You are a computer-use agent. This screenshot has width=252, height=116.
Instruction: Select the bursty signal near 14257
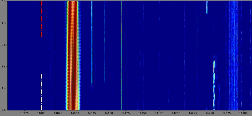point(214,83)
